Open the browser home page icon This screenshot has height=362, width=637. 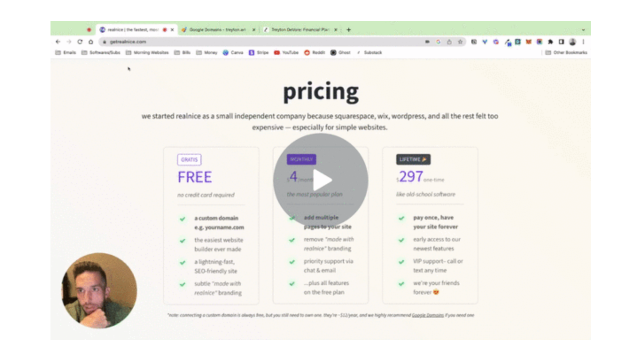point(91,42)
